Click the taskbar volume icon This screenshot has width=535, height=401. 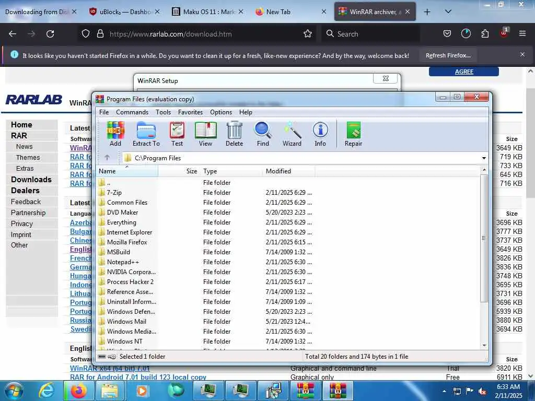[482, 392]
